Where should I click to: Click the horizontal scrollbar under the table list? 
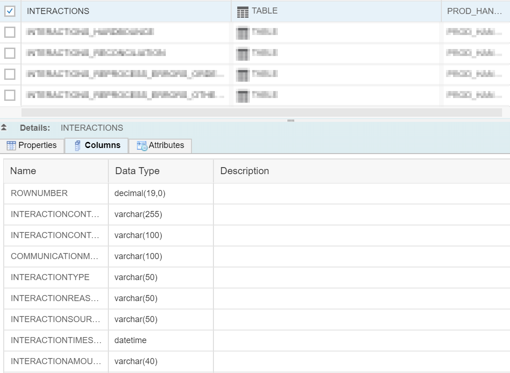[x=262, y=113]
